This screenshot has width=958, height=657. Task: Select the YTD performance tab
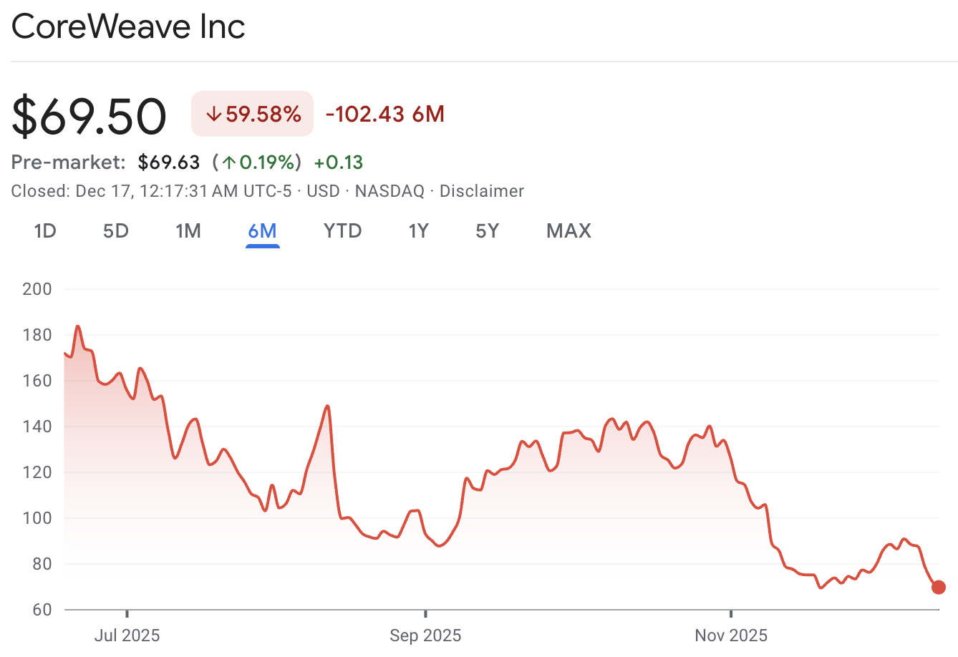[x=342, y=230]
